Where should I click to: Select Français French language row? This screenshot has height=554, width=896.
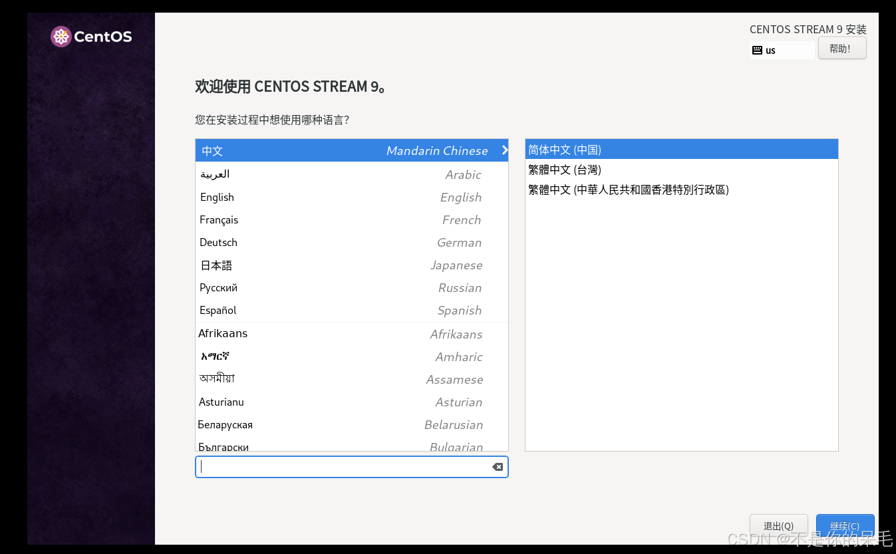[x=352, y=219]
